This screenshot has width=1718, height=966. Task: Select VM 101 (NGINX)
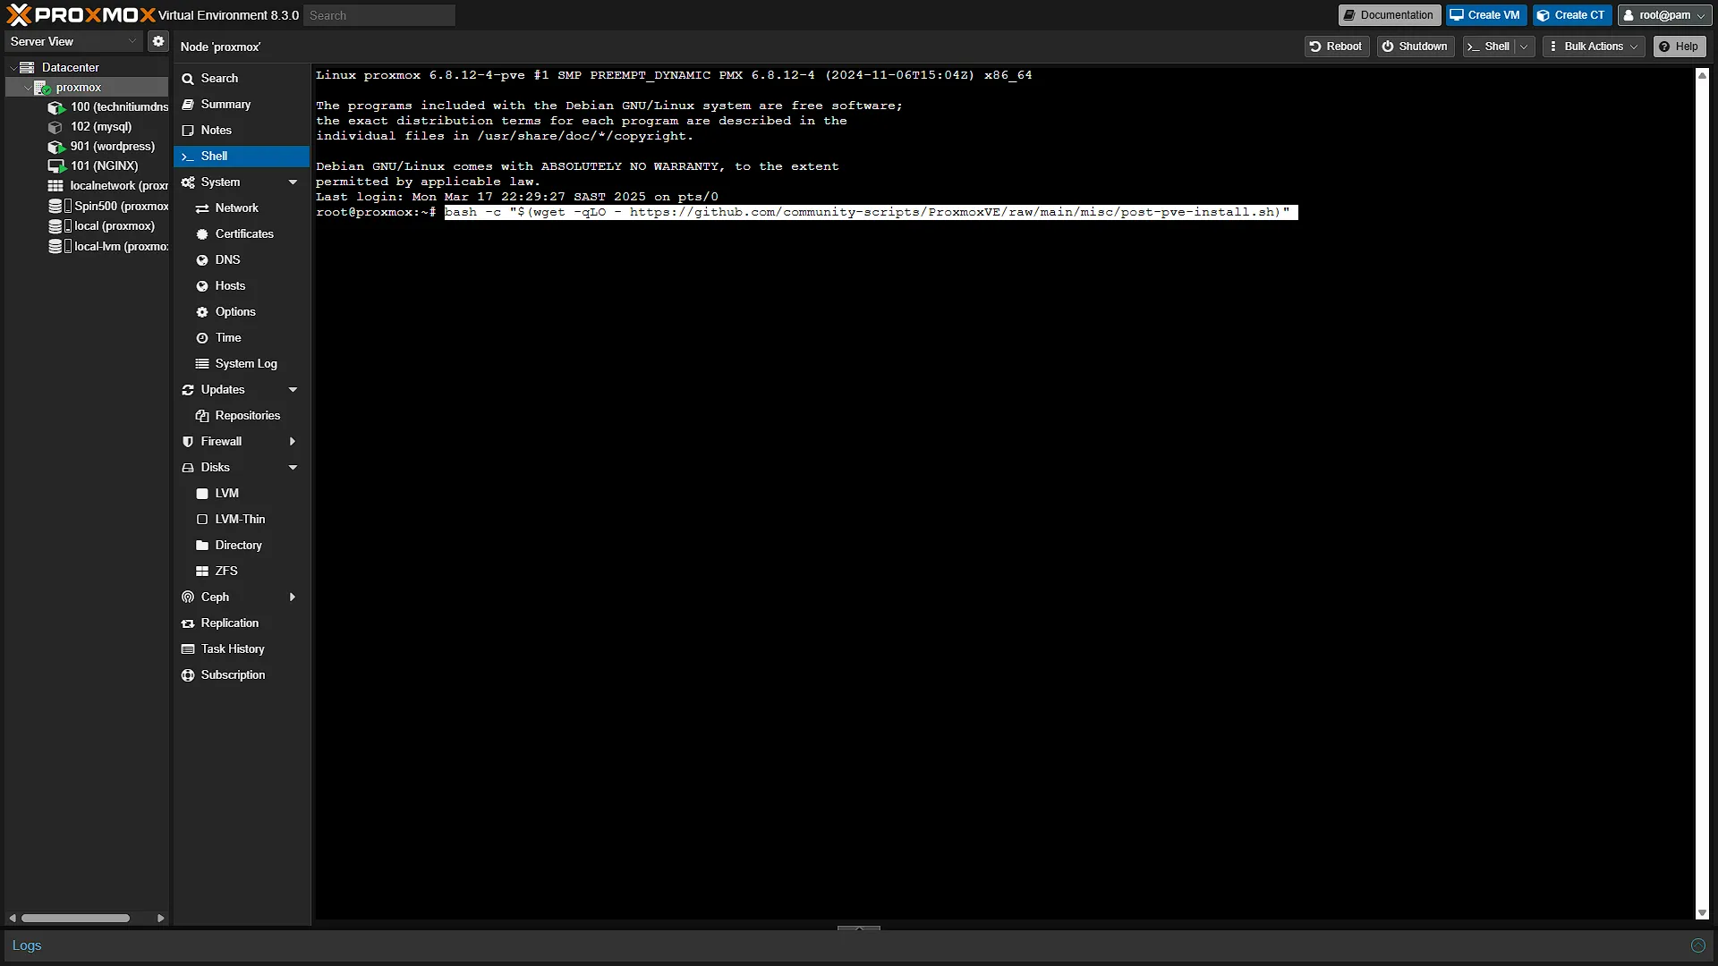tap(93, 166)
